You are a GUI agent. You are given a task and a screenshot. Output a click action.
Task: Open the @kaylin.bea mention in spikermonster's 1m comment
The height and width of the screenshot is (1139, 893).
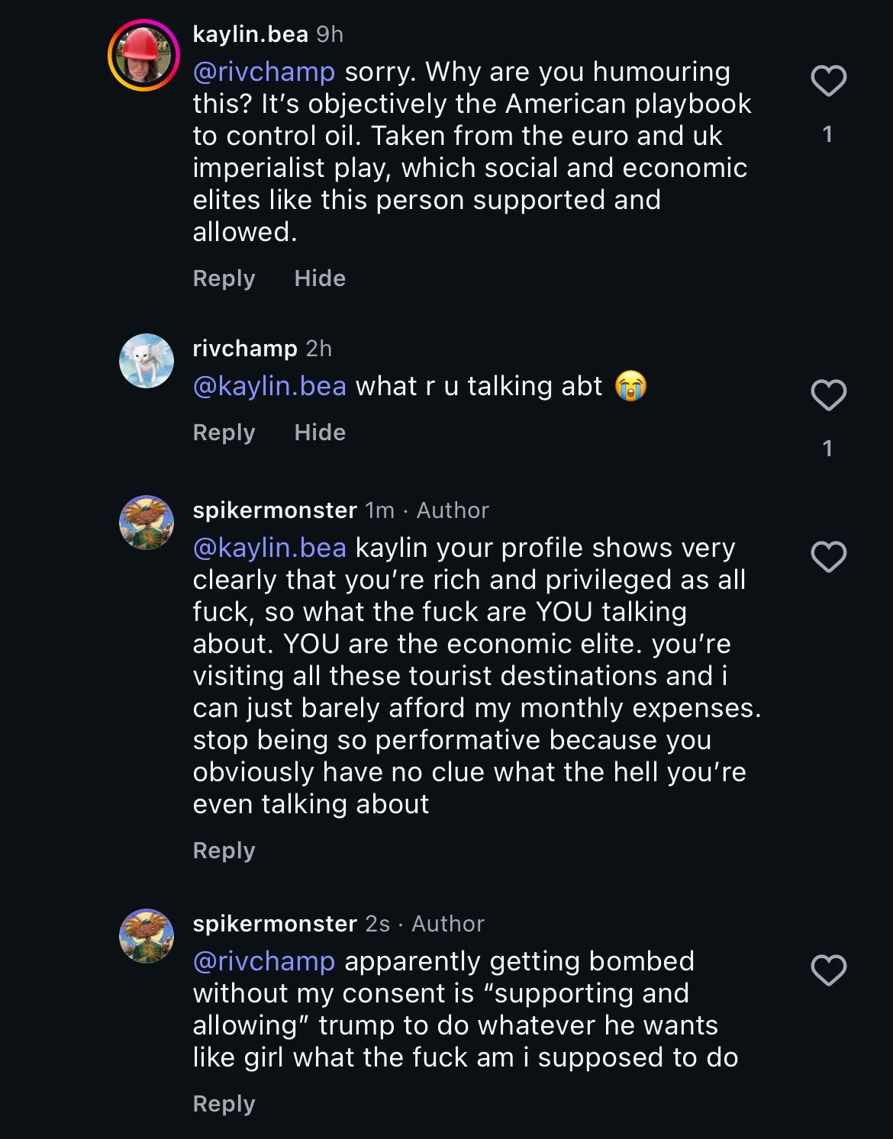click(269, 548)
